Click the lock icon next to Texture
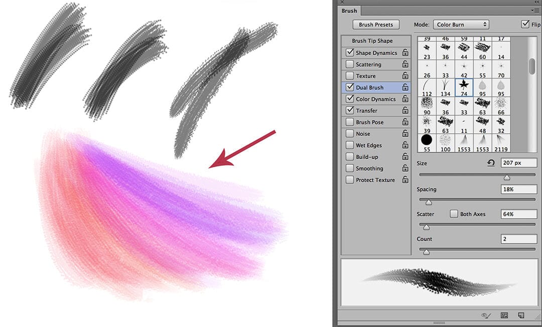542x327 pixels. pyautogui.click(x=405, y=76)
